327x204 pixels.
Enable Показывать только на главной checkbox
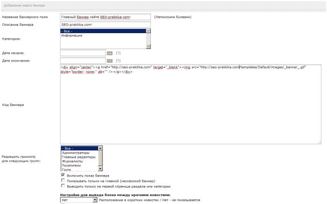pyautogui.click(x=63, y=181)
